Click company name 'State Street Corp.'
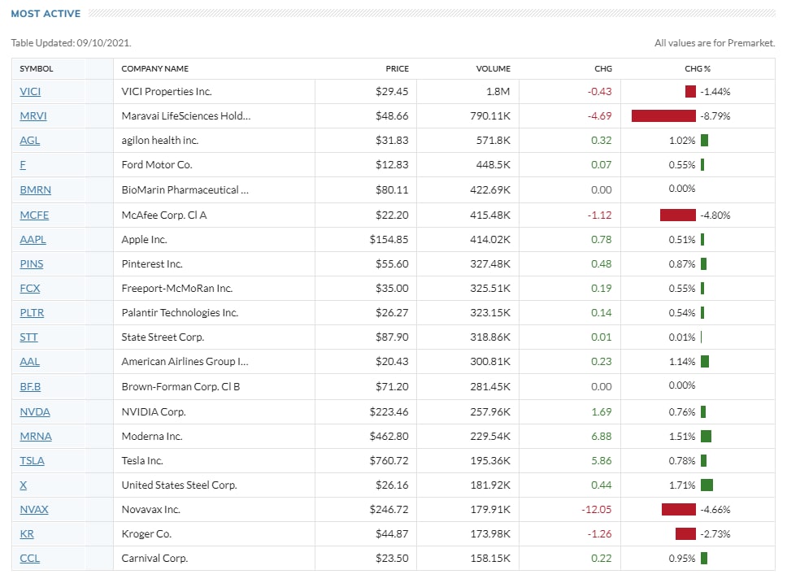 (x=163, y=337)
